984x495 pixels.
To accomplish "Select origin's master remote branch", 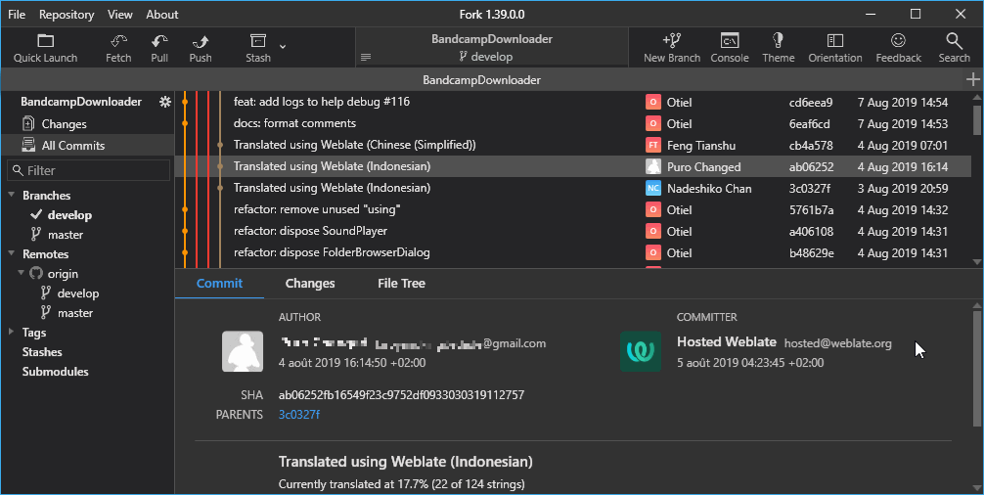I will (75, 313).
